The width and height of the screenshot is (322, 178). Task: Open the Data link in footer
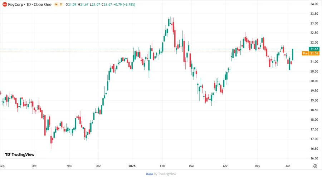coord(149,174)
